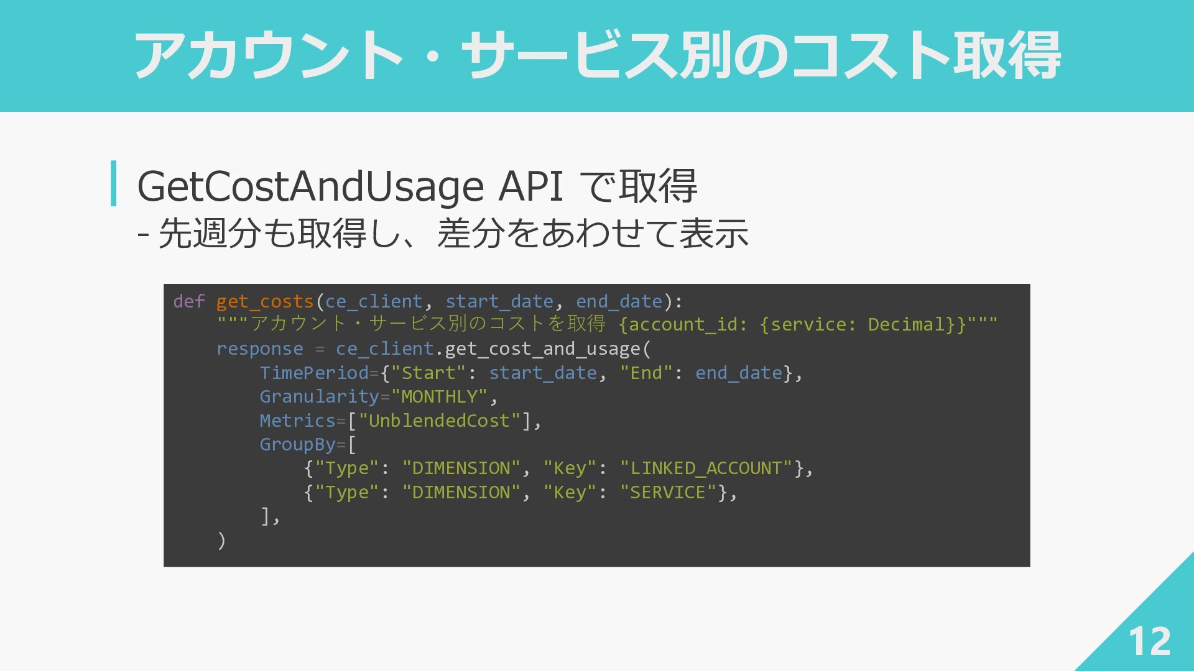
Task: Click the "UnblendedCost" metric string
Action: pos(439,421)
